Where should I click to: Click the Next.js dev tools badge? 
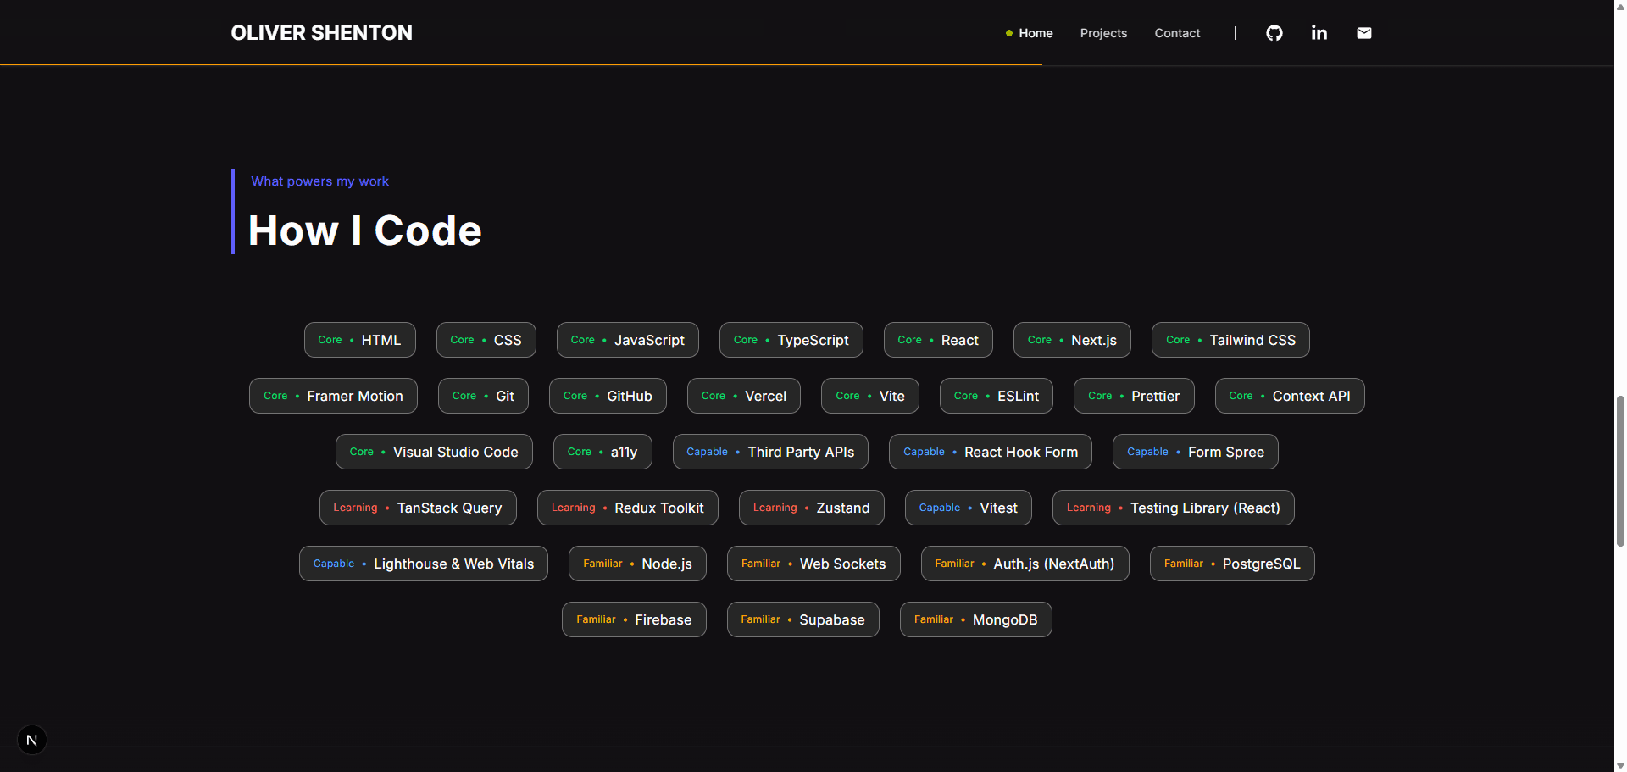[32, 740]
